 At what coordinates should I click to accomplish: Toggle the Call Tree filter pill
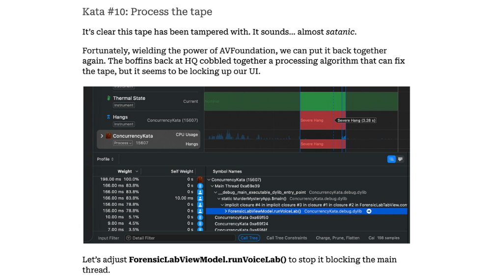(249, 238)
